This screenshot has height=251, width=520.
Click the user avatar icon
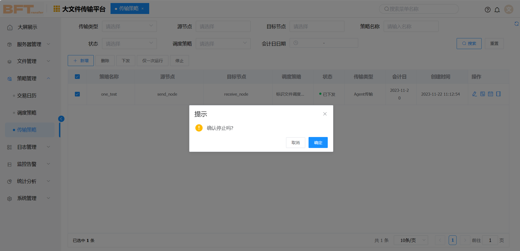pyautogui.click(x=509, y=9)
